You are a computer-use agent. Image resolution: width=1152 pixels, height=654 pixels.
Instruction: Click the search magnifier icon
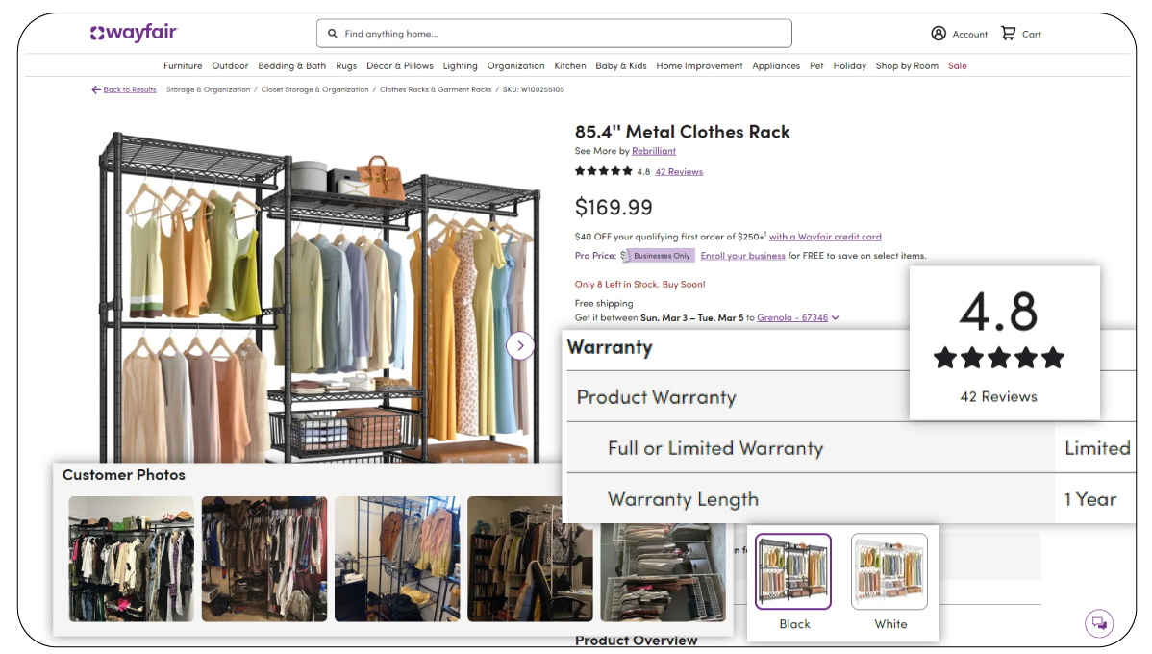point(332,34)
